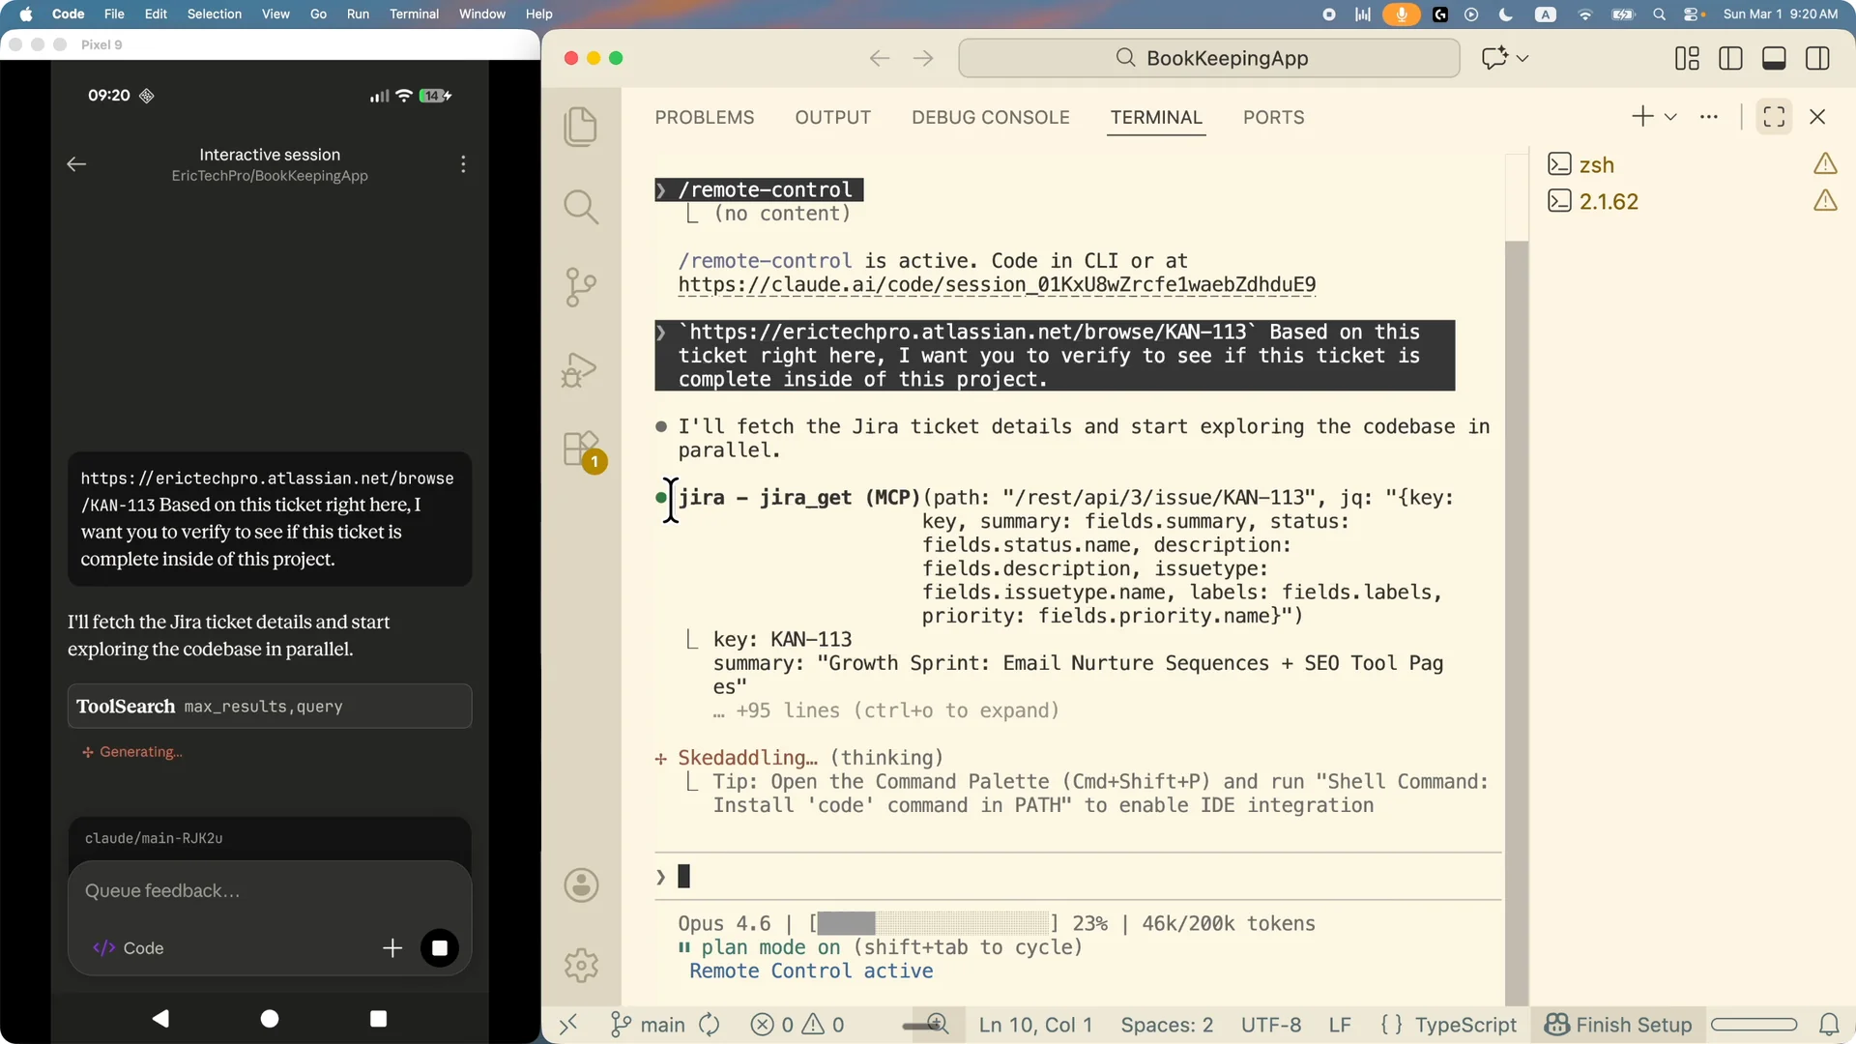Open phone session overflow menu
1856x1044 pixels.
pyautogui.click(x=463, y=164)
